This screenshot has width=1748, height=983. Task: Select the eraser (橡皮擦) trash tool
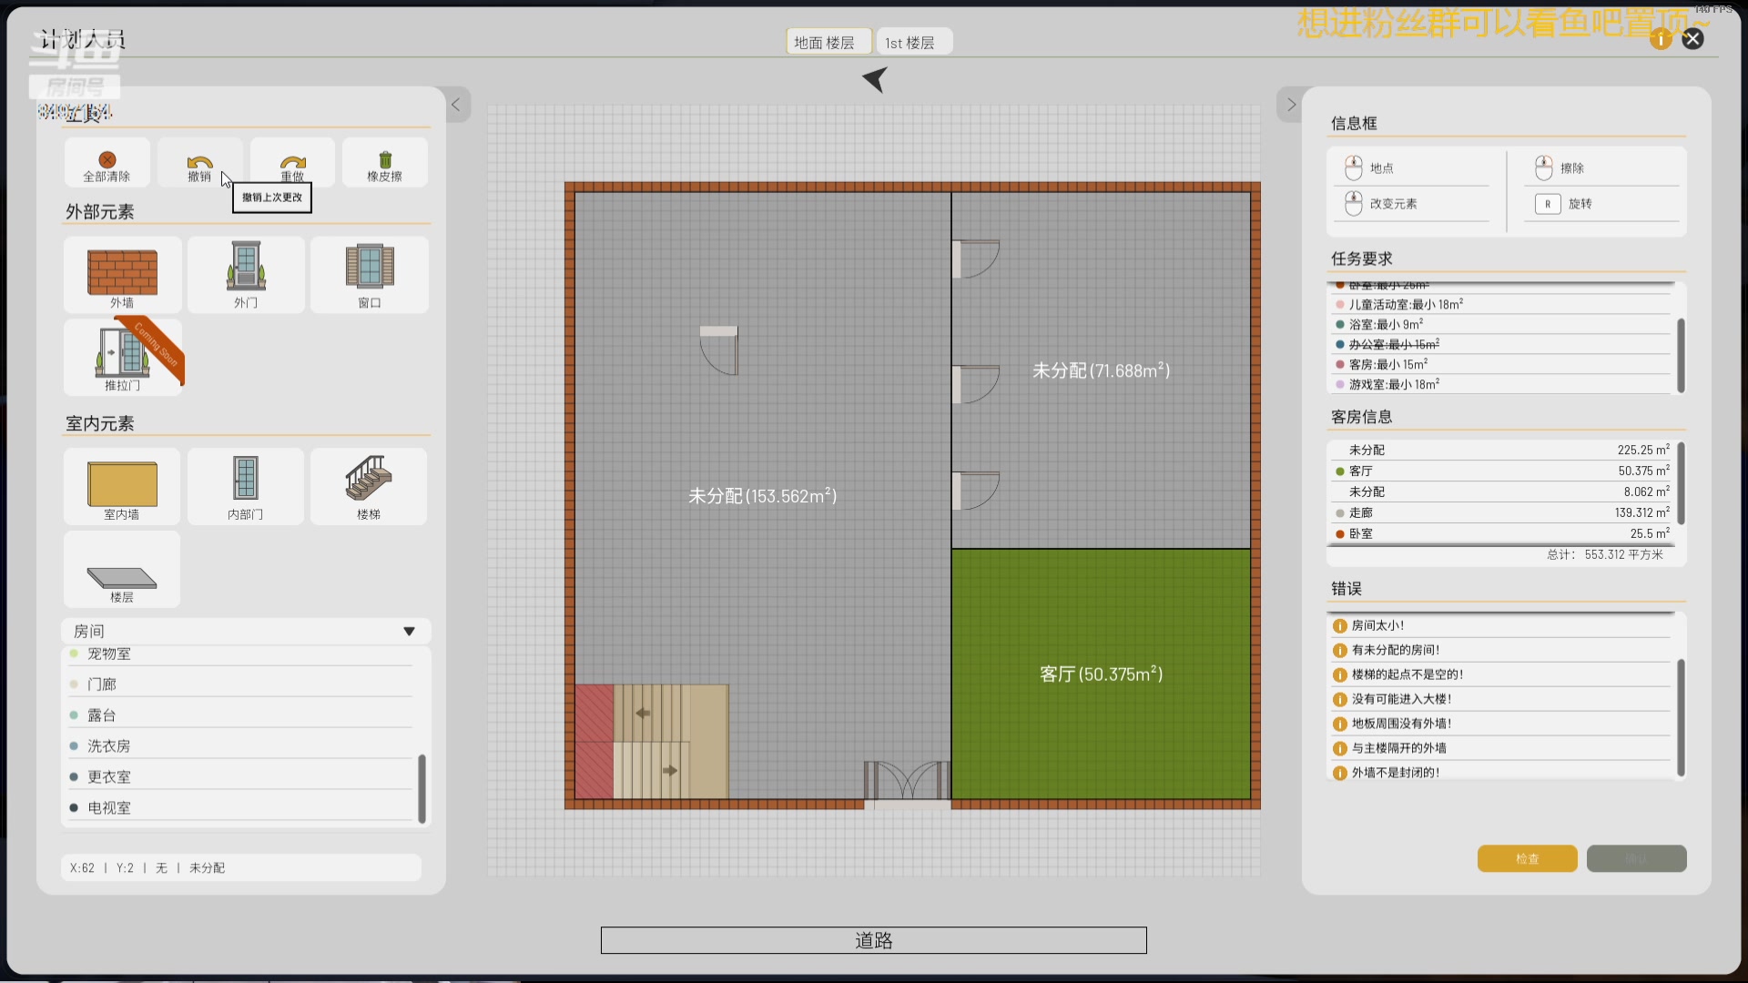click(384, 160)
